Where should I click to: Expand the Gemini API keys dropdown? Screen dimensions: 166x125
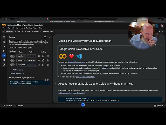click(17, 73)
